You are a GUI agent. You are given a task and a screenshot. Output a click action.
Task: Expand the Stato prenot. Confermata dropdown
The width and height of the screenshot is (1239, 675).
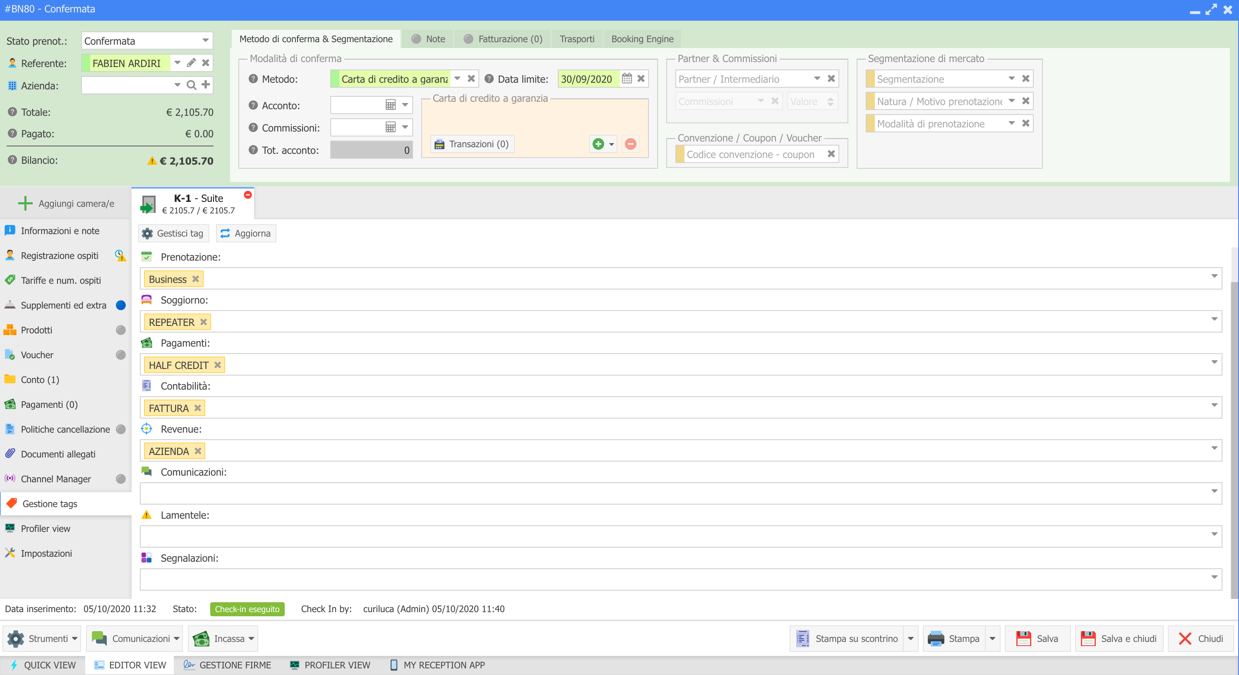click(205, 41)
